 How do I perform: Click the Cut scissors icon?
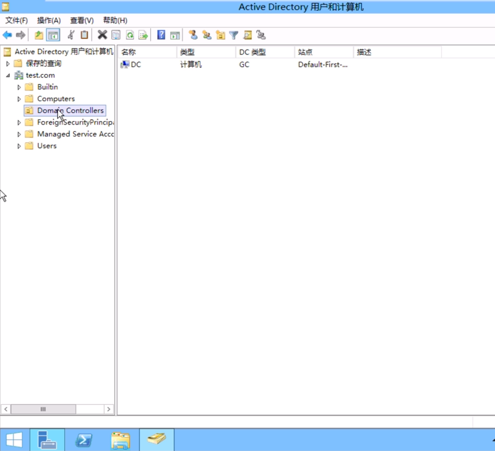(71, 35)
